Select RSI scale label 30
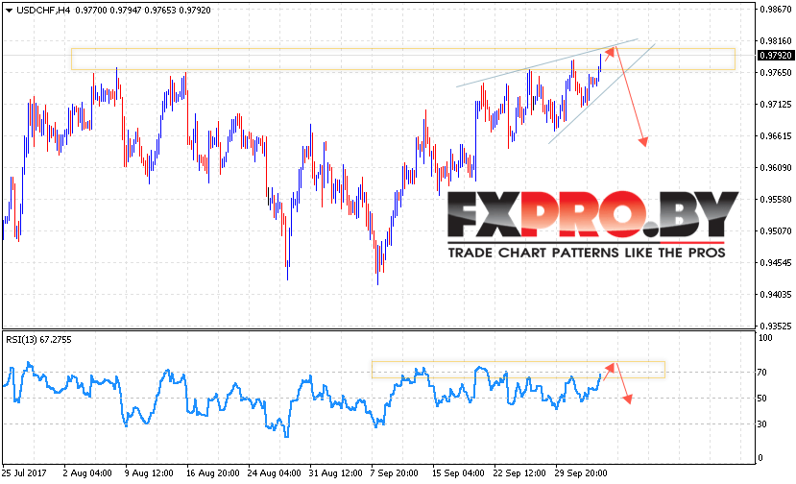 (x=762, y=424)
